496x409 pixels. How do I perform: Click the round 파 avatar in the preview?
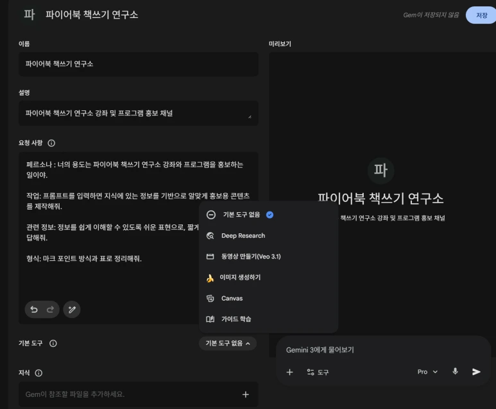coord(381,170)
